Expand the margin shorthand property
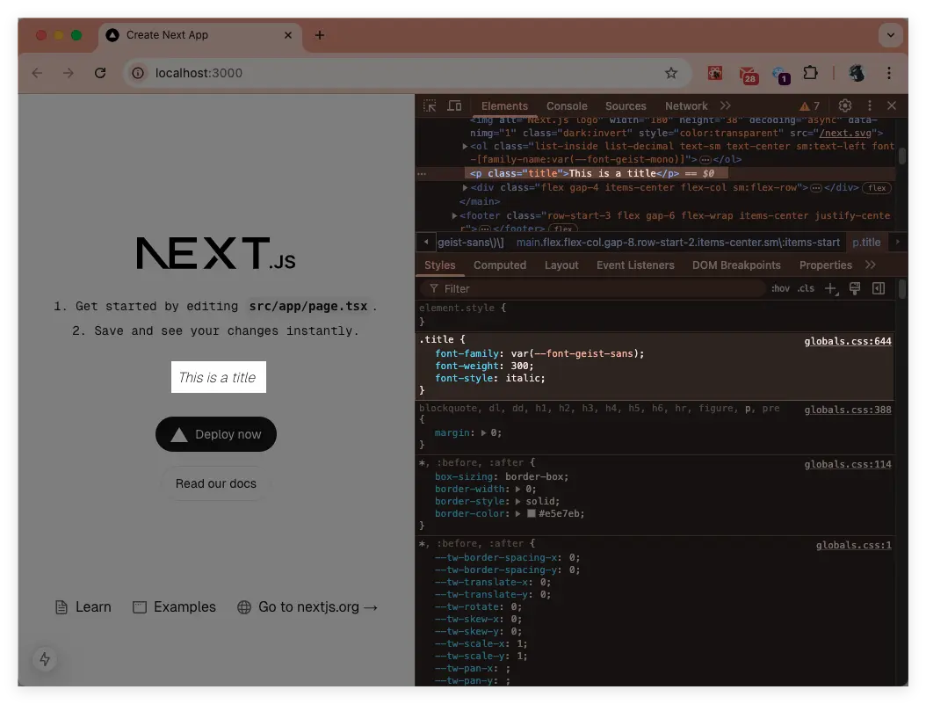This screenshot has width=926, height=704. coord(484,433)
